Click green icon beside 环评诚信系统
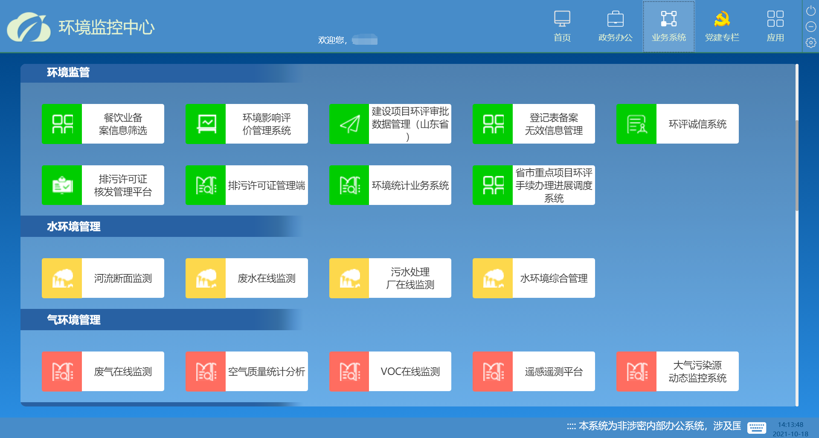Image resolution: width=819 pixels, height=438 pixels. tap(636, 124)
